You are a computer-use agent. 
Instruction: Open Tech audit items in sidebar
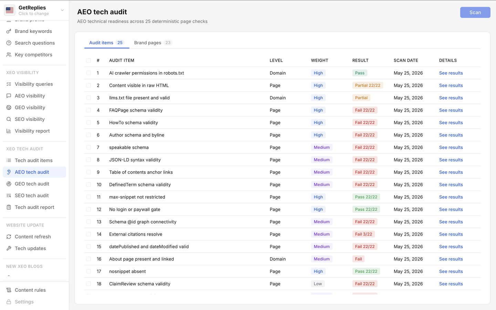34,161
